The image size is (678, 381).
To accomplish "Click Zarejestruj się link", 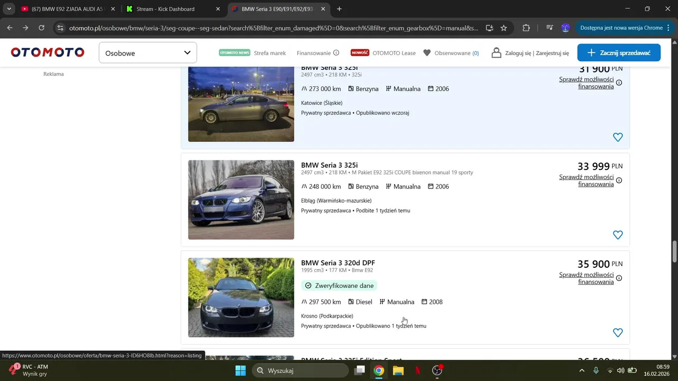I will 552,53.
